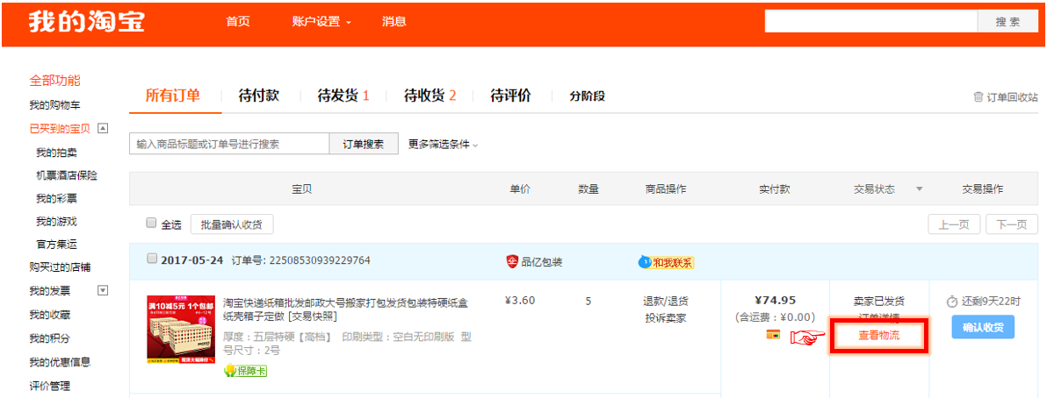This screenshot has height=398, width=1047.
Task: Click the 保障卡 flower badge
Action: click(246, 371)
